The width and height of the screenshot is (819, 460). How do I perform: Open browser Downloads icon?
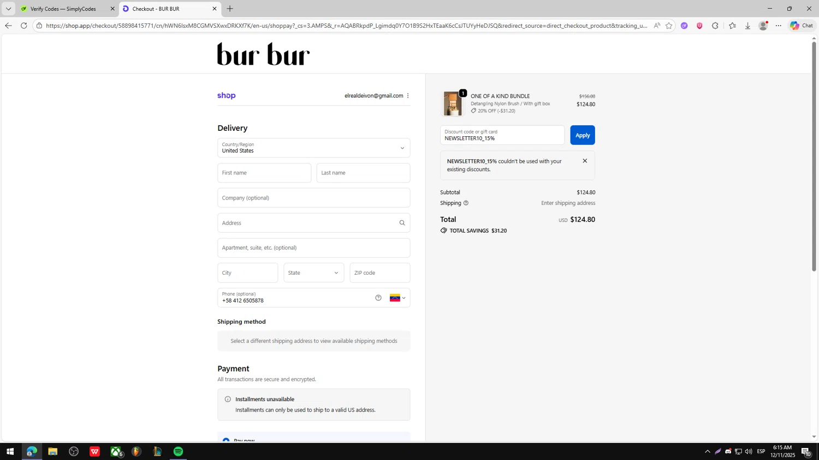(x=747, y=26)
